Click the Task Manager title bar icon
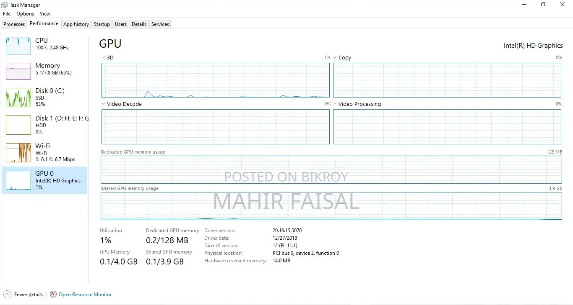 tap(5, 5)
